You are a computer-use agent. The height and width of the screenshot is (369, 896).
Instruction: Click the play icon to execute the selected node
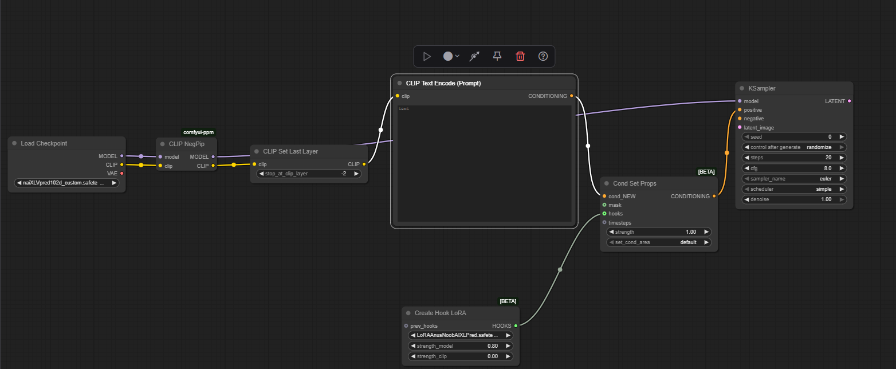(427, 56)
